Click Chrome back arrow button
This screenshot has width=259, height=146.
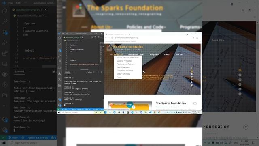(x=106, y=38)
